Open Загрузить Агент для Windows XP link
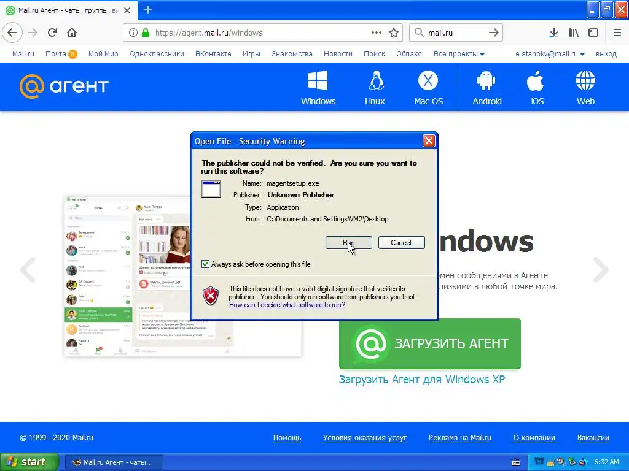The height and width of the screenshot is (471, 629). point(421,379)
